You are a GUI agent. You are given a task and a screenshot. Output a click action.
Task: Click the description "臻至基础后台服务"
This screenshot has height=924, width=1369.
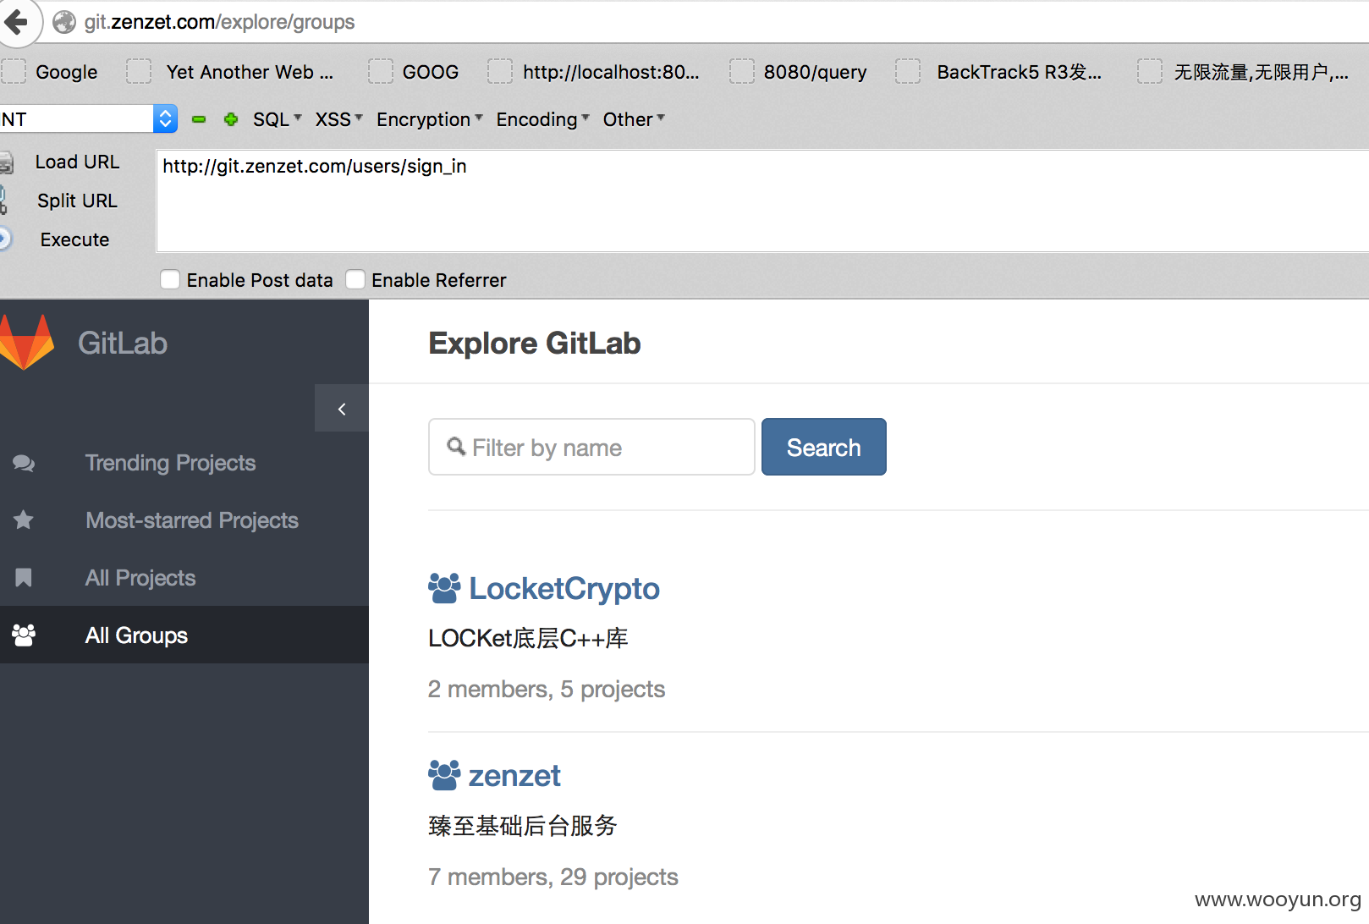click(x=523, y=826)
